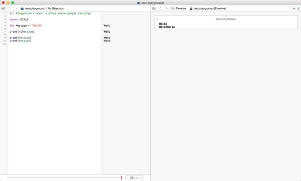301x181 pixels.
Task: Click the first Hello console output line
Action: tap(163, 24)
